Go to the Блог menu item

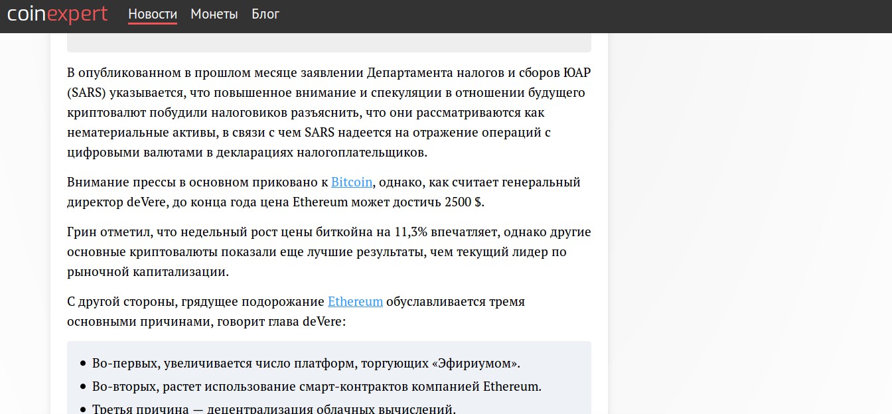(x=265, y=14)
